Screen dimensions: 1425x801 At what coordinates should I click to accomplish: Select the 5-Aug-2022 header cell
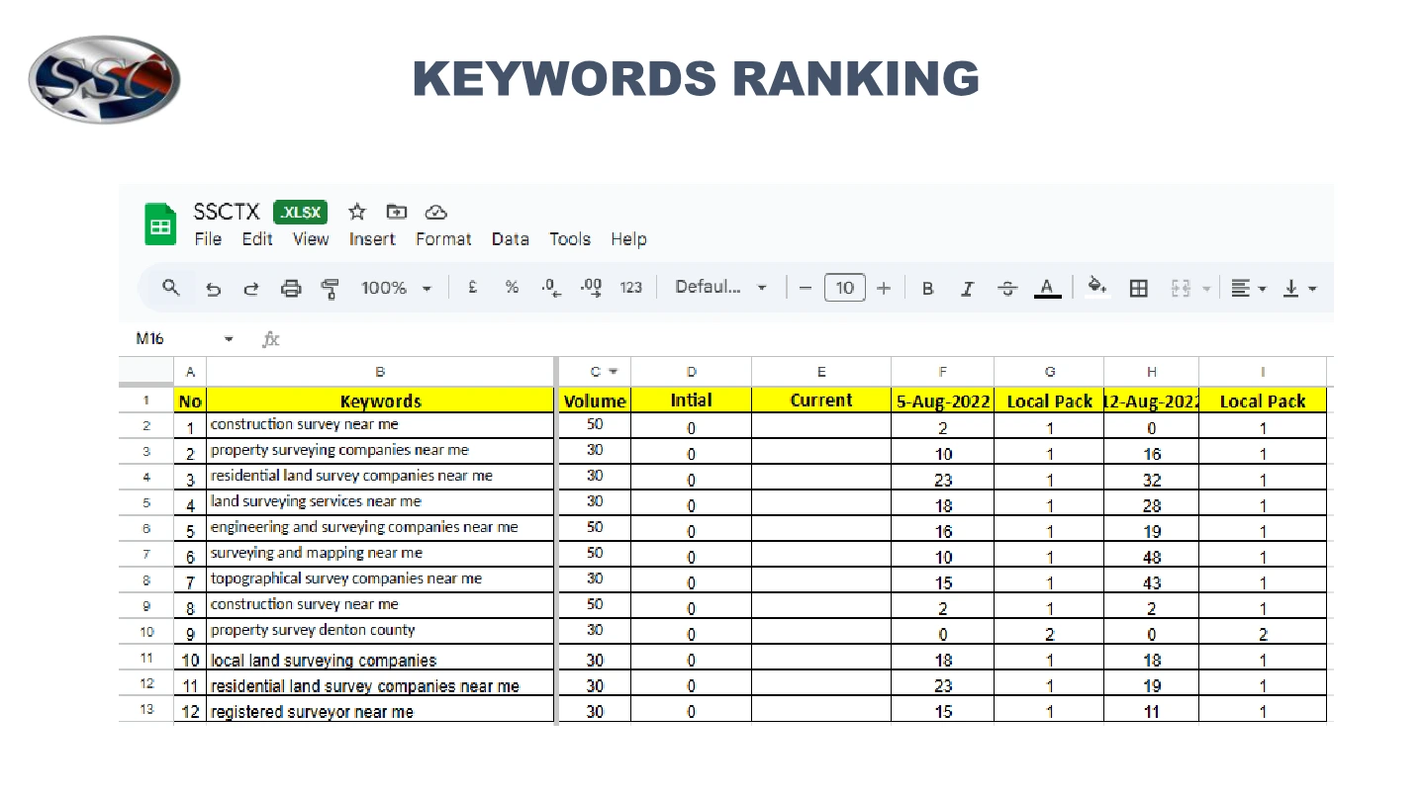(x=943, y=400)
